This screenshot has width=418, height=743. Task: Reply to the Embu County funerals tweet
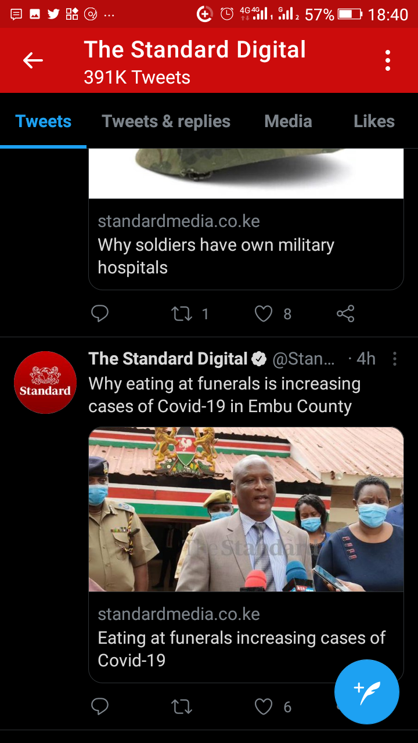(x=100, y=706)
